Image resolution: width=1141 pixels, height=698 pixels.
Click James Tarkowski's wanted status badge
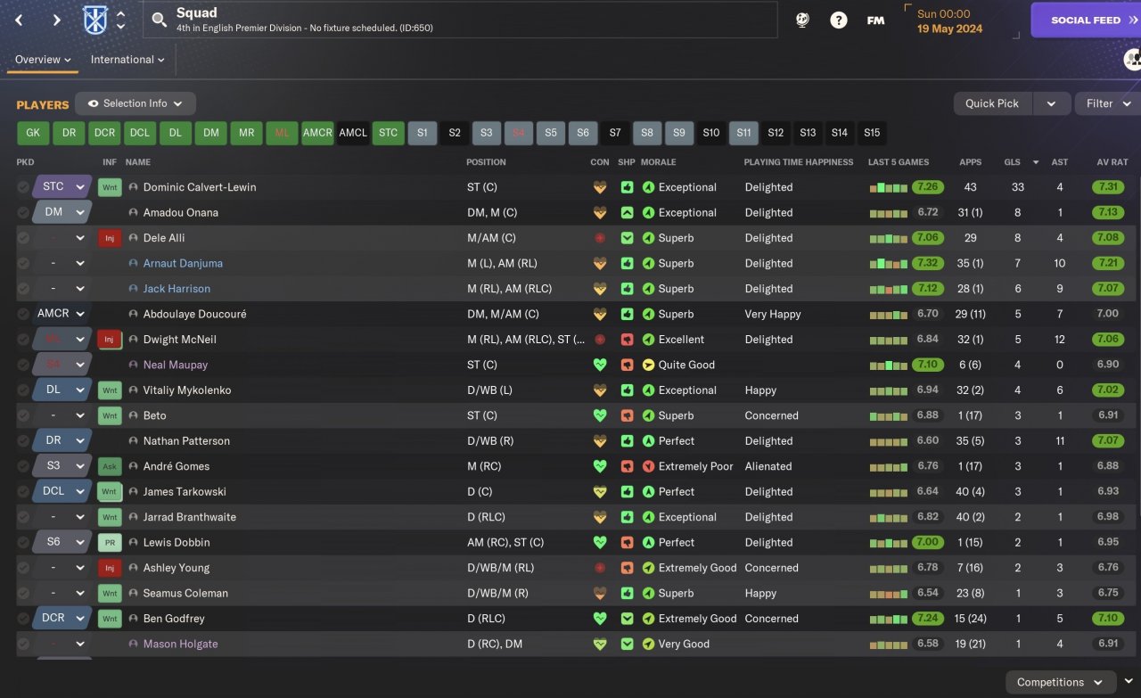coord(110,491)
